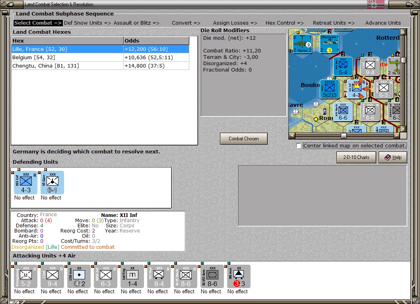Select the VI Garr 6-1 defending unit
This screenshot has height=304, width=420.
tap(52, 183)
